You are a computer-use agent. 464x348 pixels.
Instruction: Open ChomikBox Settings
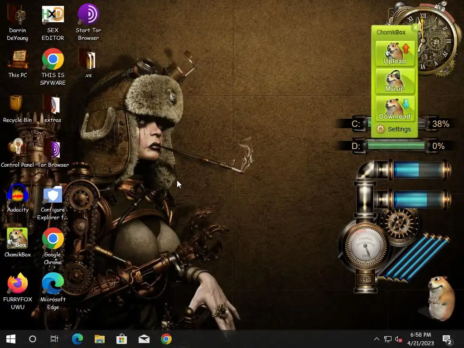click(394, 129)
